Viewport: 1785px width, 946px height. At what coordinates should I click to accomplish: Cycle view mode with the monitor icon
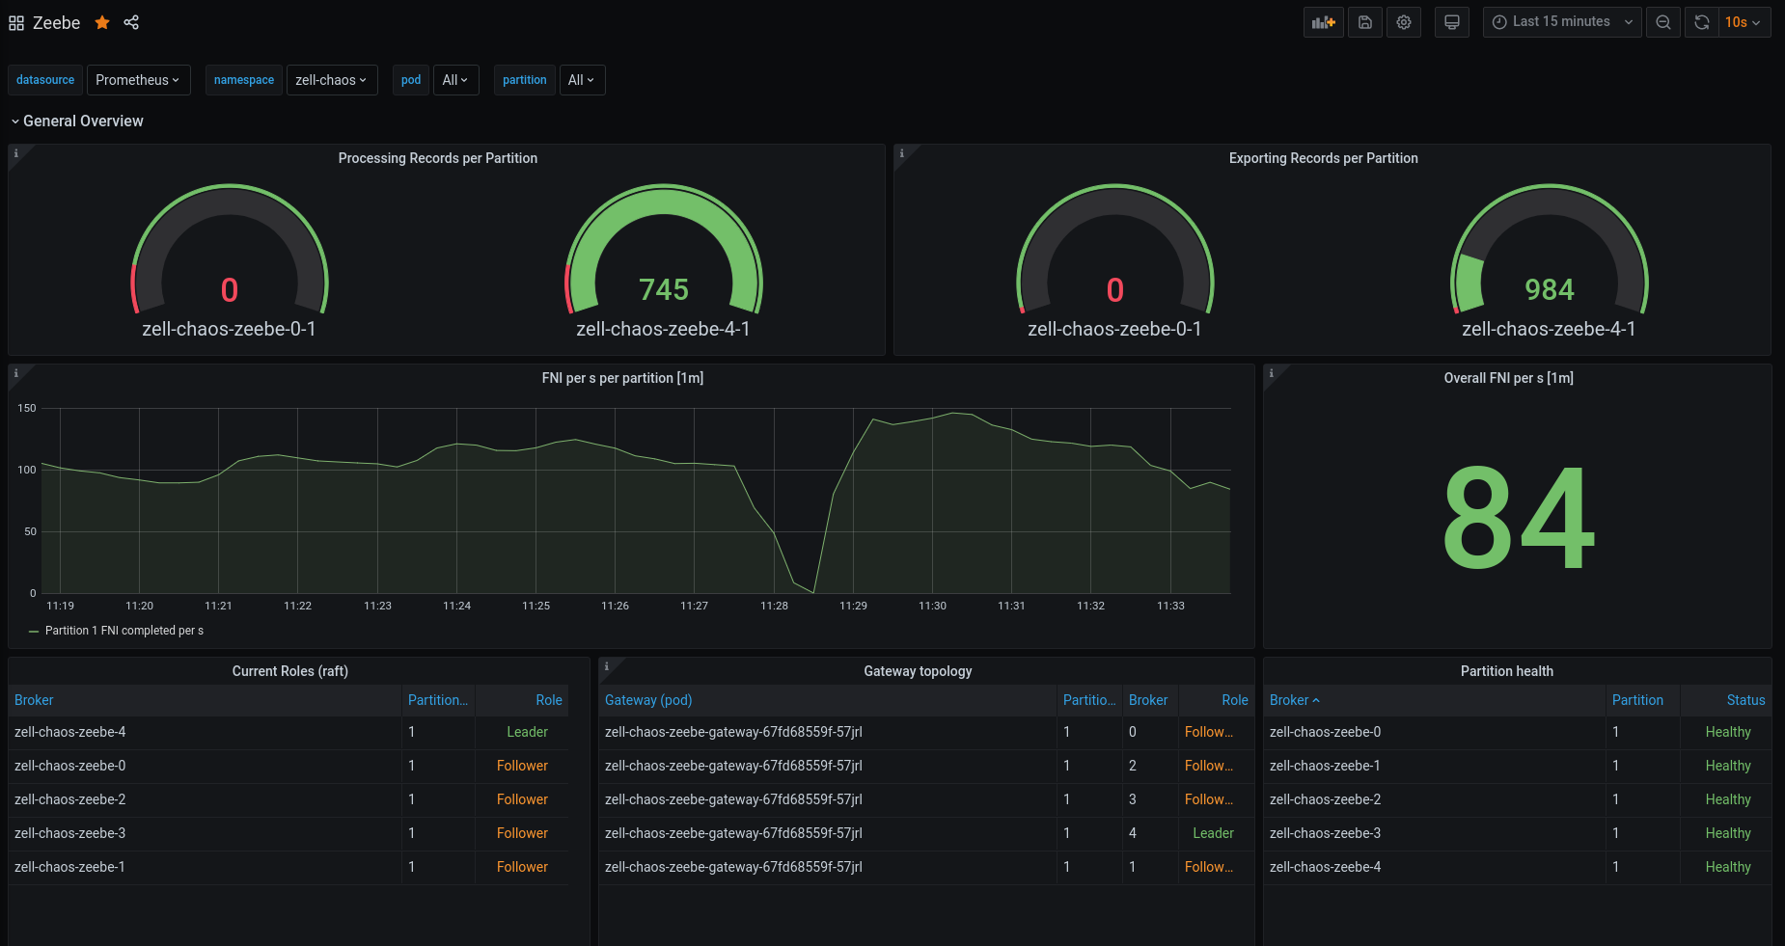coord(1452,22)
